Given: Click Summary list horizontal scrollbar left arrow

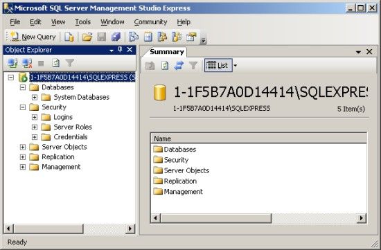Looking at the screenshot, I should point(156,218).
